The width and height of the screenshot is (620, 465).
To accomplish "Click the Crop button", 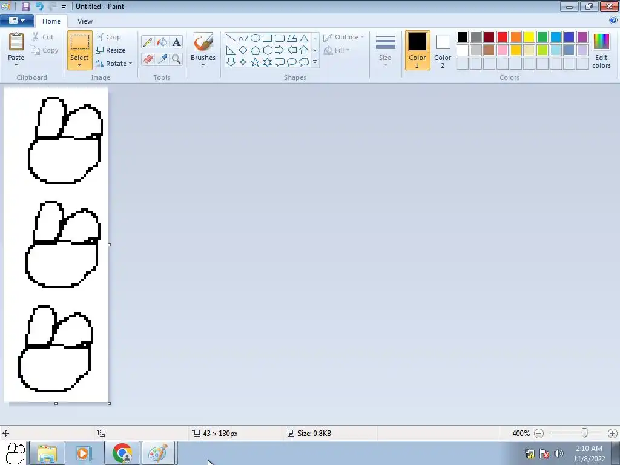I will [108, 37].
